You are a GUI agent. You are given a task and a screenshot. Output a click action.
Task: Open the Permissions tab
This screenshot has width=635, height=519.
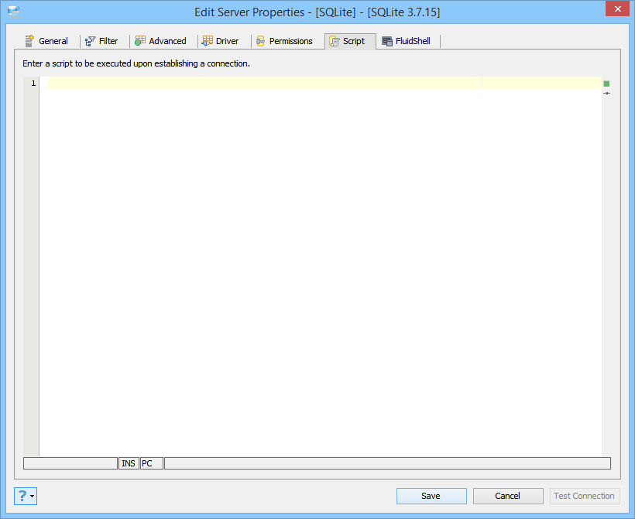tap(285, 41)
